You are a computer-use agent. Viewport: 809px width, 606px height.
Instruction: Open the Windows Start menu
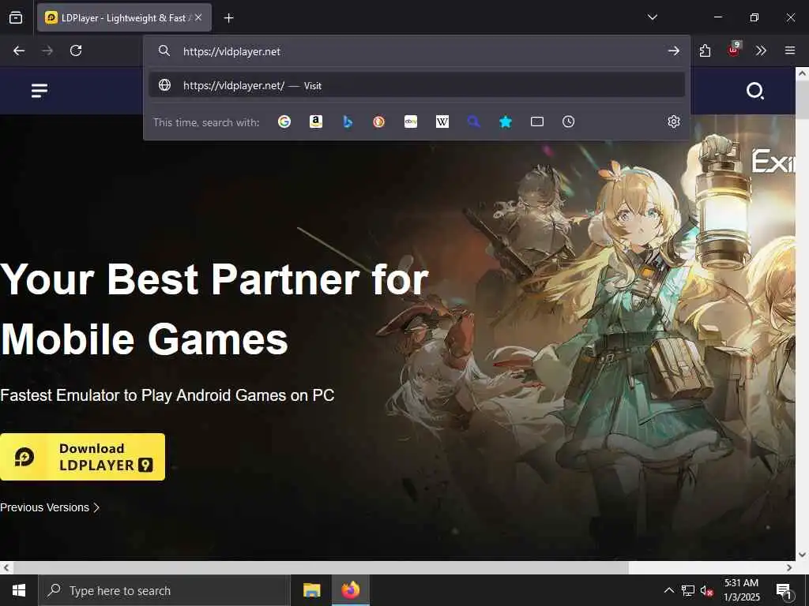click(19, 590)
